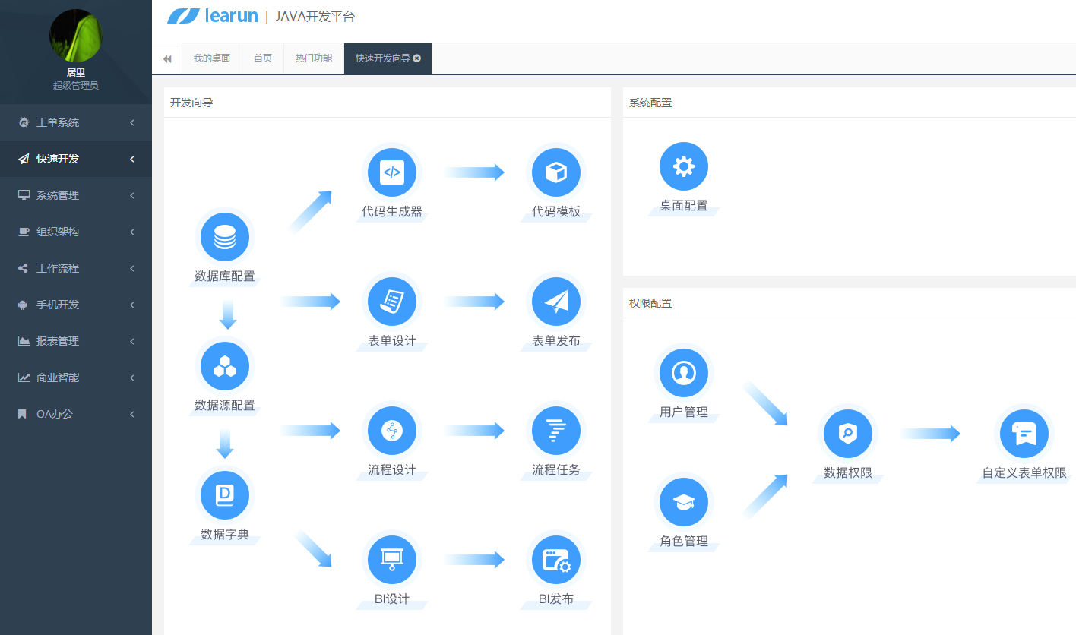1076x635 pixels.
Task: Open the BI设计 presentation board icon
Action: 392,560
